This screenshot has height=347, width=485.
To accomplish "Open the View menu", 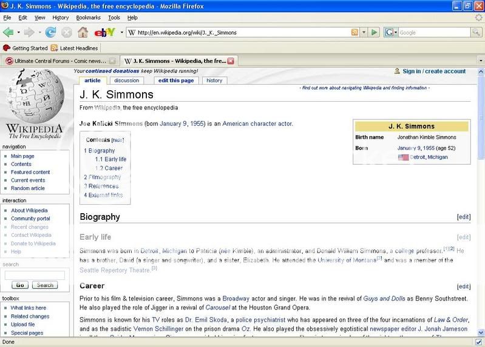I will pyautogui.click(x=39, y=18).
